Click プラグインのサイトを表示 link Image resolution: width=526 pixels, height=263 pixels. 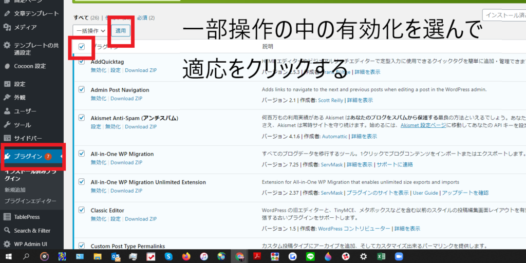tap(378, 193)
